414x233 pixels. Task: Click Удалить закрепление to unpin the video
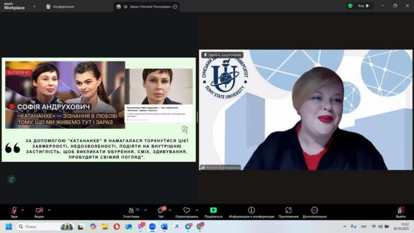point(222,55)
